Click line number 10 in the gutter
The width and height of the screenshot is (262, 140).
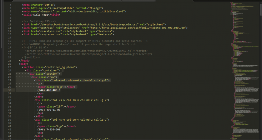(x=9, y=25)
